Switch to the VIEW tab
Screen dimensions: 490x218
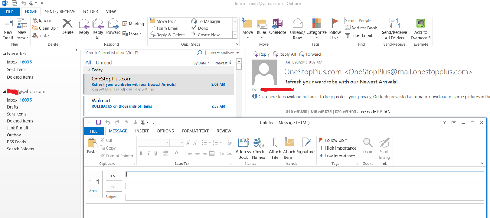pos(111,12)
